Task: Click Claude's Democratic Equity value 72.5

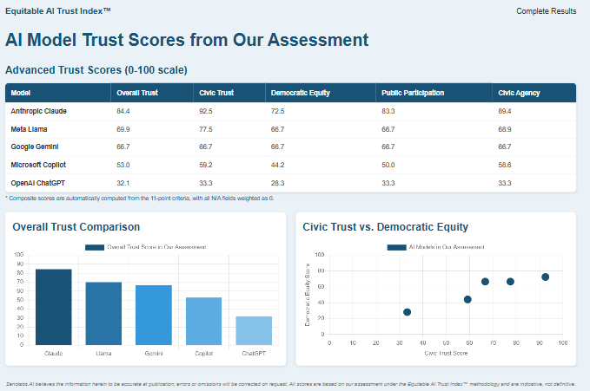Action: coord(278,111)
